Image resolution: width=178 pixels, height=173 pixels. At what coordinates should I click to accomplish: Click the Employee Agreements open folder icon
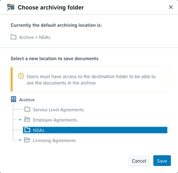pyautogui.click(x=27, y=119)
